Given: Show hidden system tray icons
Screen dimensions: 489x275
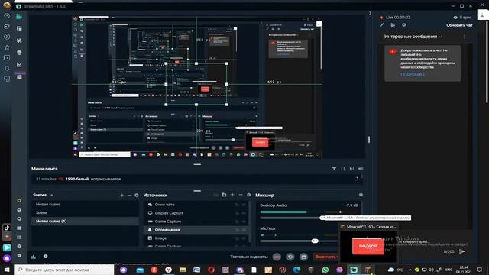Looking at the screenshot, I should (x=410, y=270).
